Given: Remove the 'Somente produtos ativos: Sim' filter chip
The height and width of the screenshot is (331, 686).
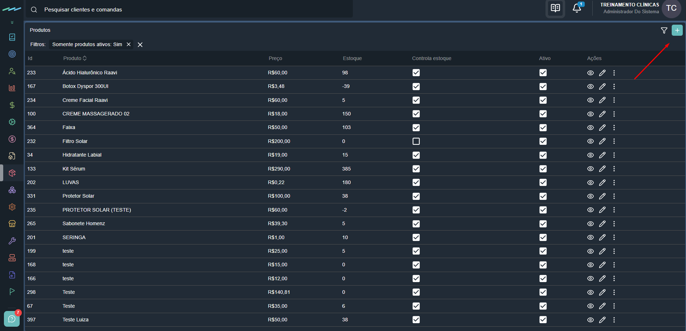Looking at the screenshot, I should 129,44.
